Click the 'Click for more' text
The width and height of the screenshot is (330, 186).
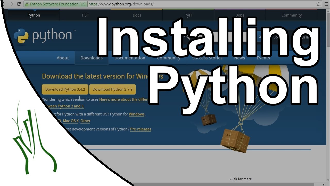[241, 179]
